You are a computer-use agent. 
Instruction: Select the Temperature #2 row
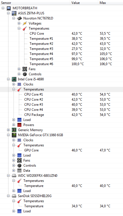[x=61, y=44]
